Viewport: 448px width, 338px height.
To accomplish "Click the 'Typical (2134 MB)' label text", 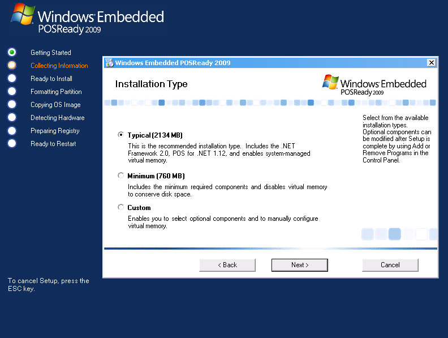I will tap(155, 135).
